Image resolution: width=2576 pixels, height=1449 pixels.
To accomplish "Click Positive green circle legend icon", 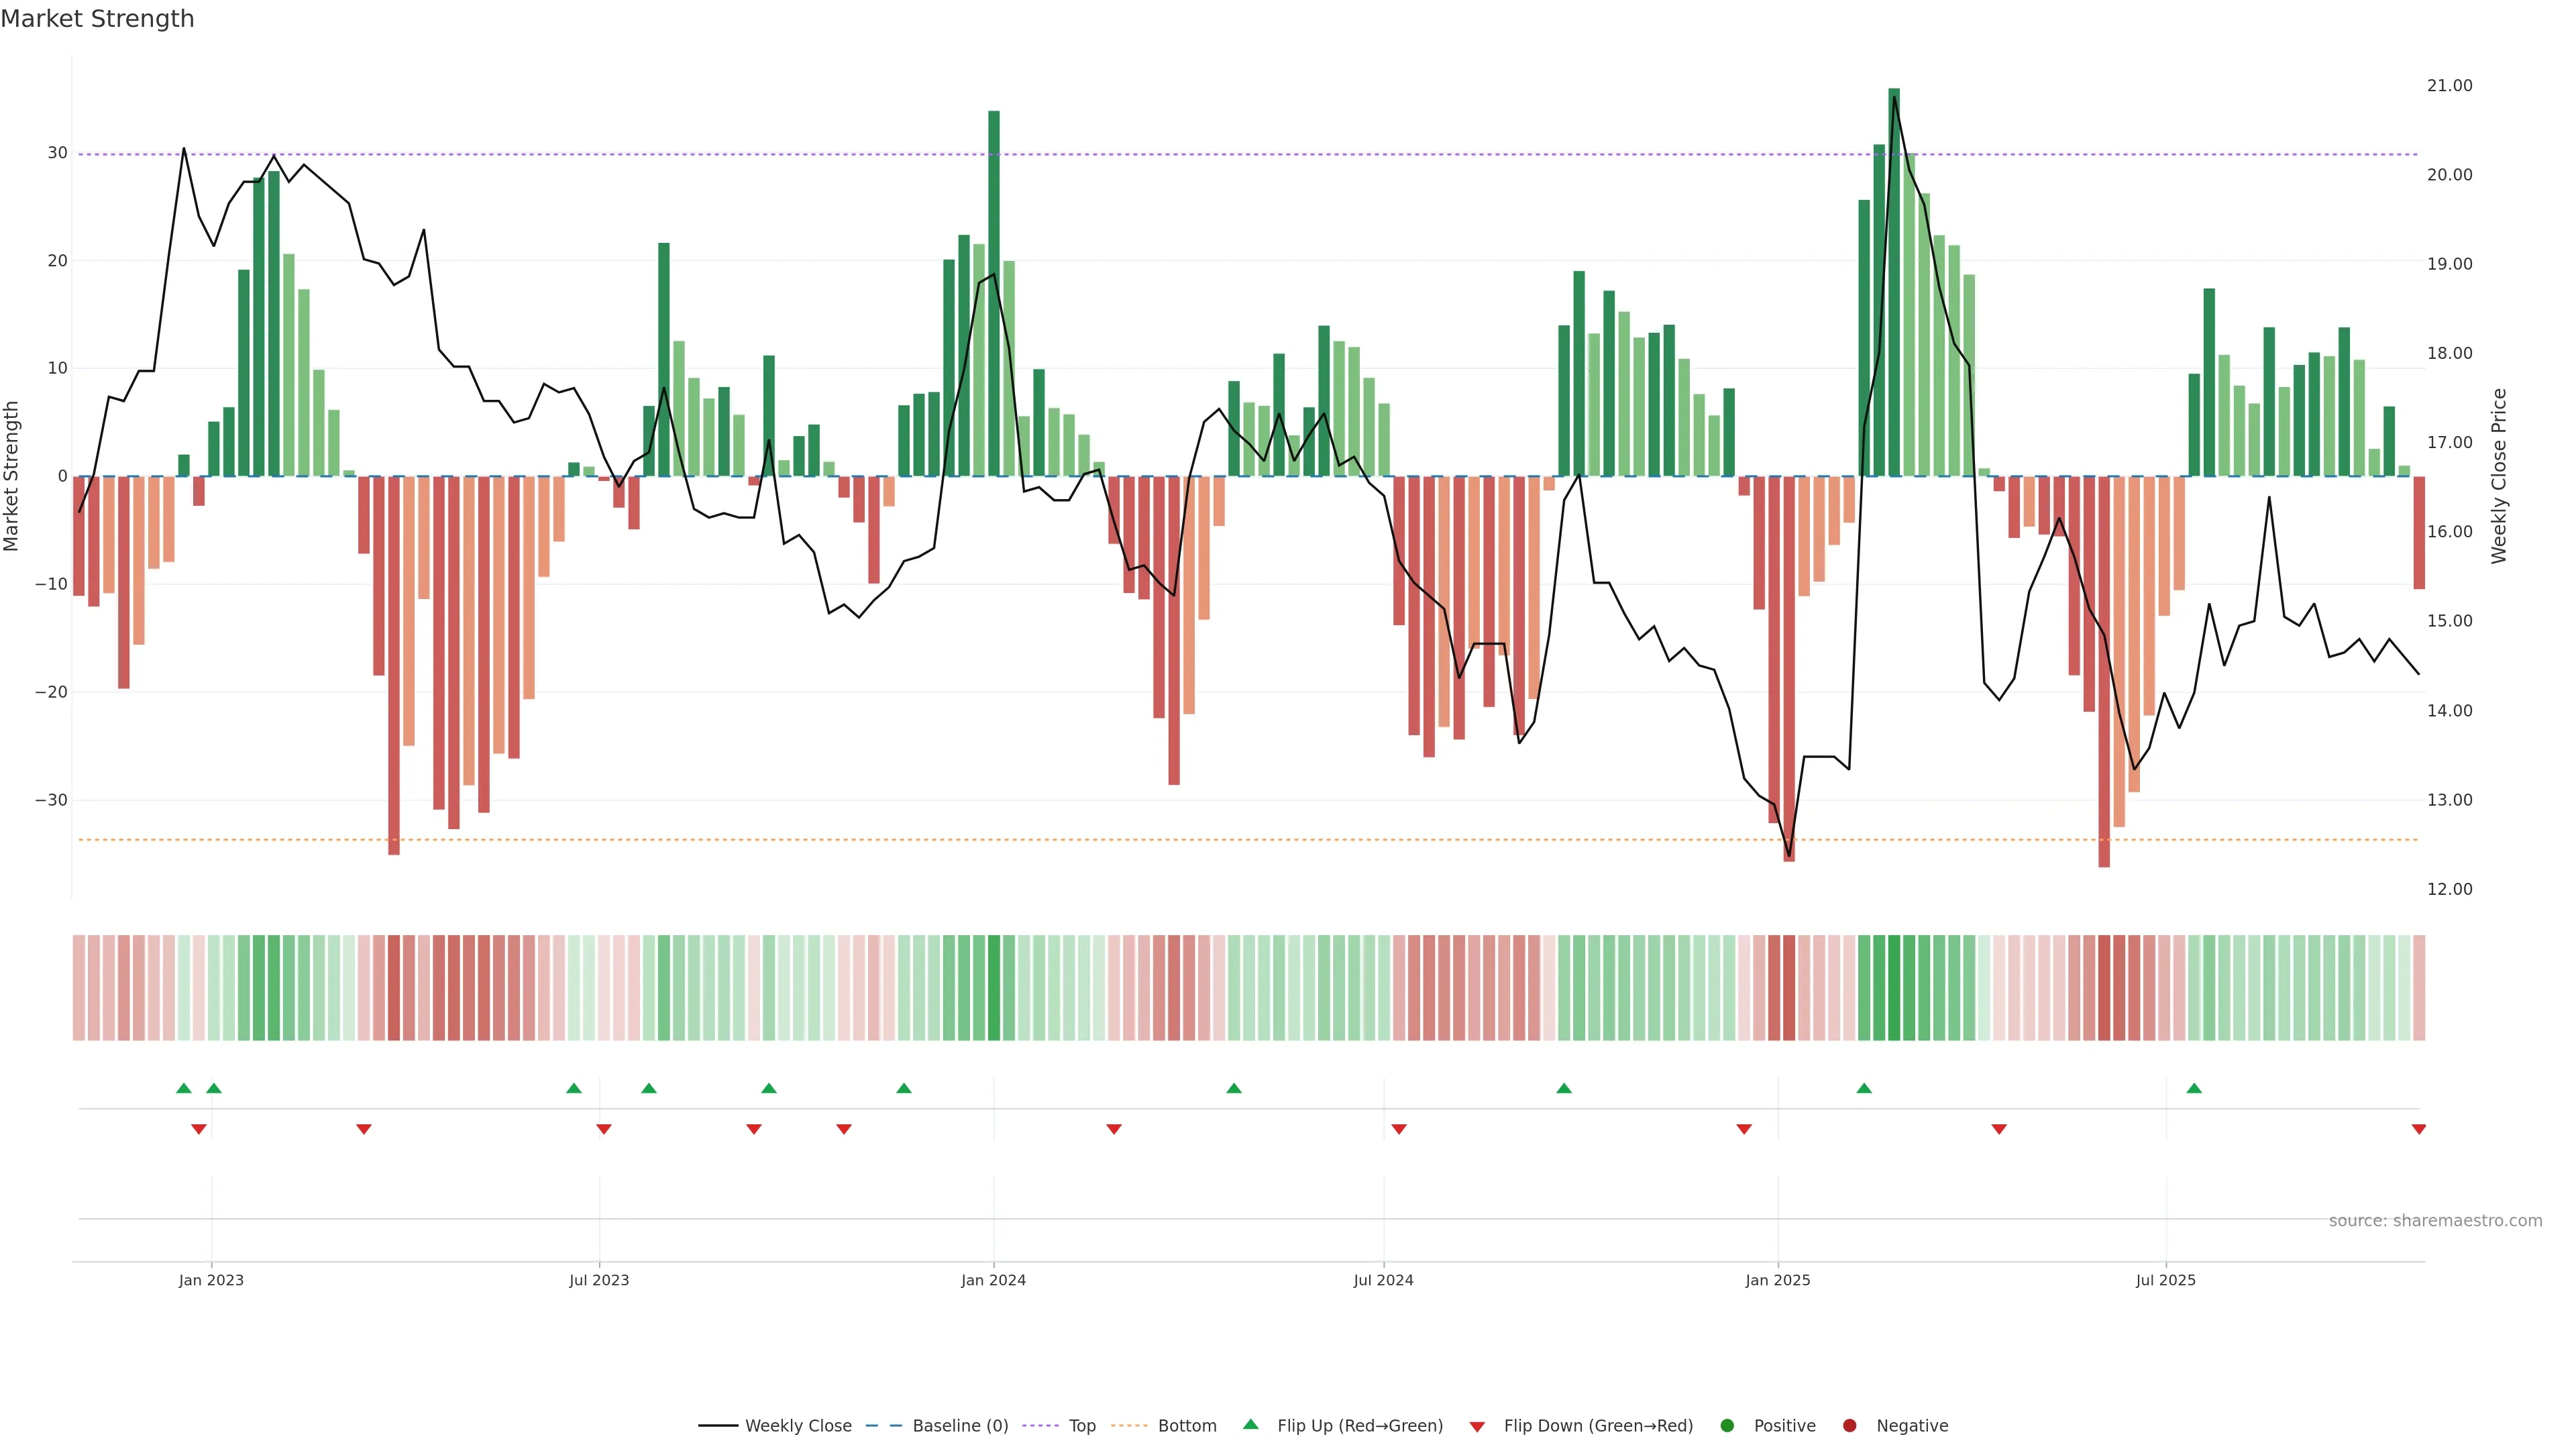I will [x=1727, y=1425].
